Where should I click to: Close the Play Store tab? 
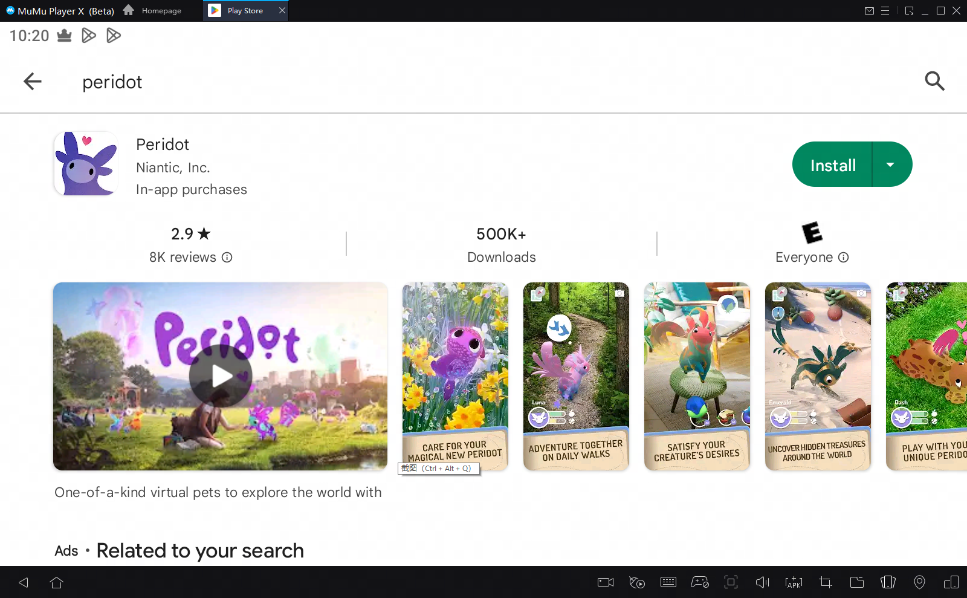click(282, 10)
